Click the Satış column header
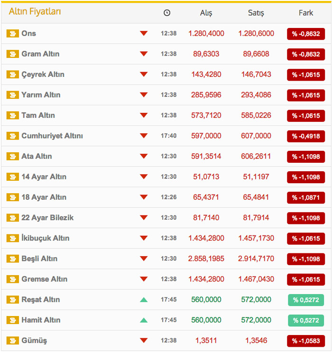This screenshot has height=353, width=332. coord(256,13)
